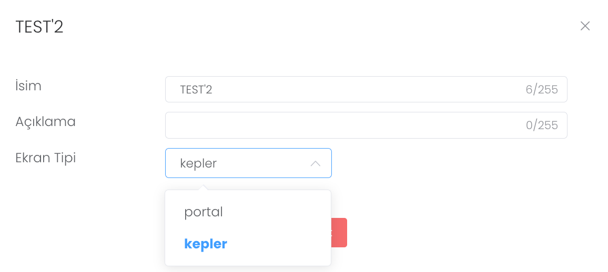The height and width of the screenshot is (272, 608).
Task: Collapse the Ekran Tipi list using the chevron arrow
Action: (316, 163)
